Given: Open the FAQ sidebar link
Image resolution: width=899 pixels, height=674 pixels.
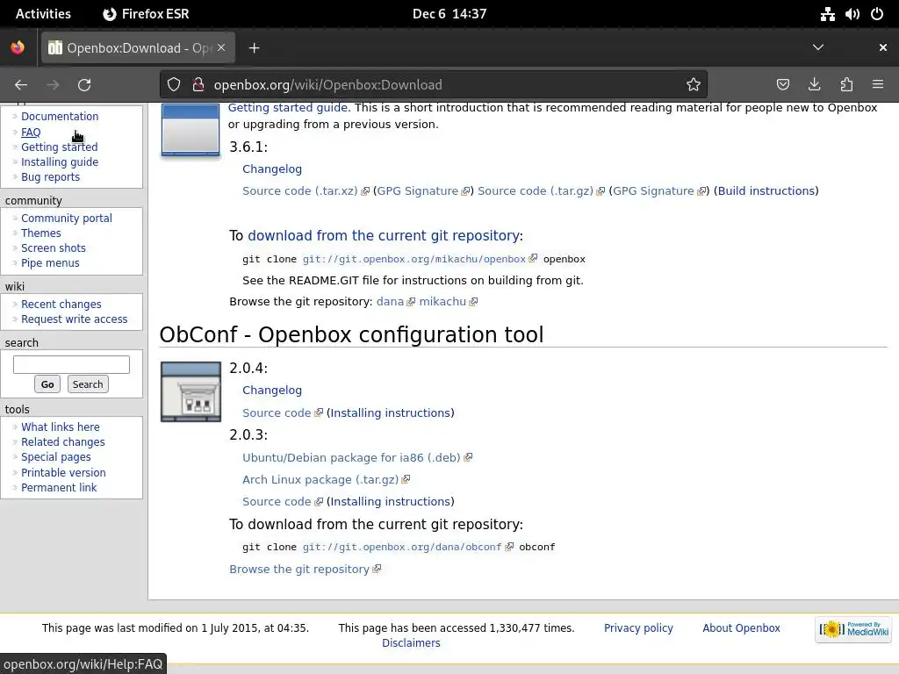Looking at the screenshot, I should [x=31, y=133].
